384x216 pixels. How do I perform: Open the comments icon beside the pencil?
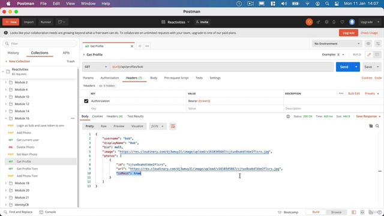coord(377,55)
